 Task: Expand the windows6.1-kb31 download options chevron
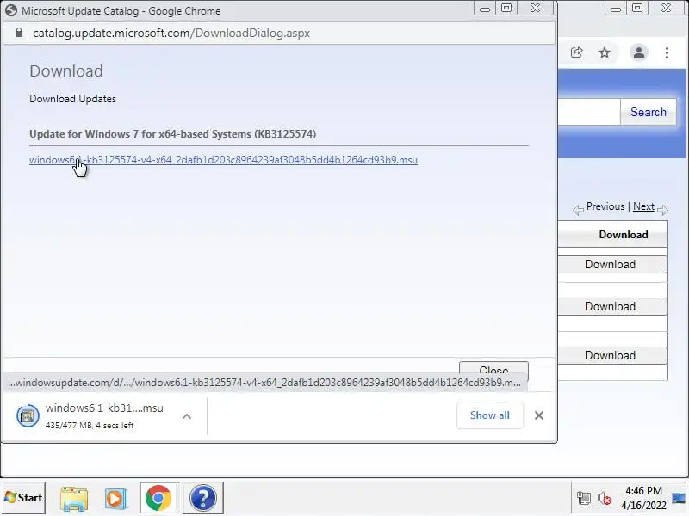pos(187,416)
